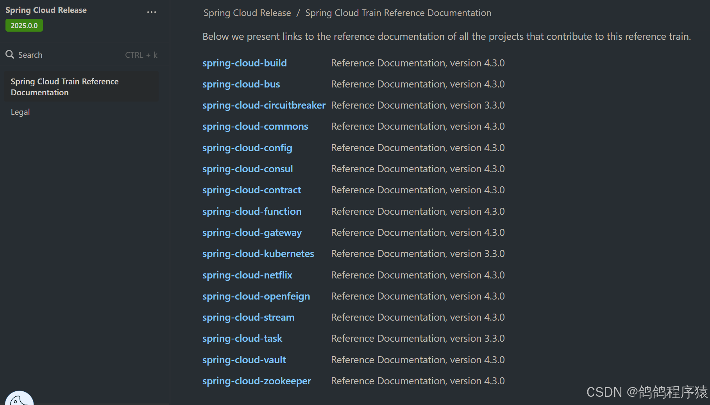Open the spring-cloud-function link
This screenshot has width=710, height=405.
252,211
